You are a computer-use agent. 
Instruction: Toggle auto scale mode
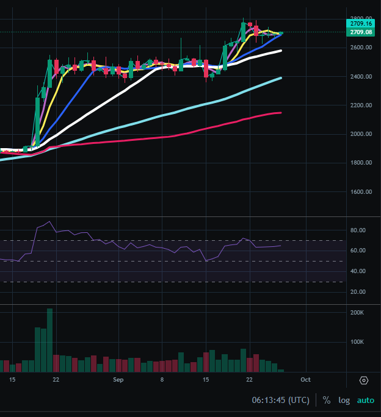pyautogui.click(x=366, y=401)
